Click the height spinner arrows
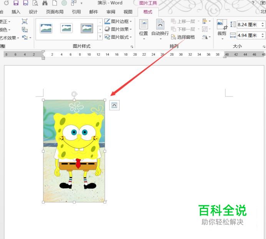The image size is (266, 239). click(x=263, y=25)
